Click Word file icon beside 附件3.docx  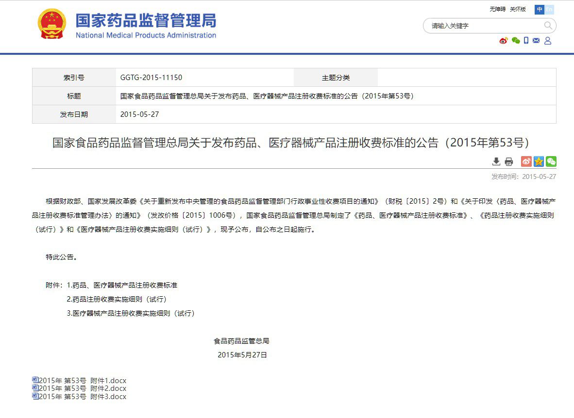[x=35, y=396]
